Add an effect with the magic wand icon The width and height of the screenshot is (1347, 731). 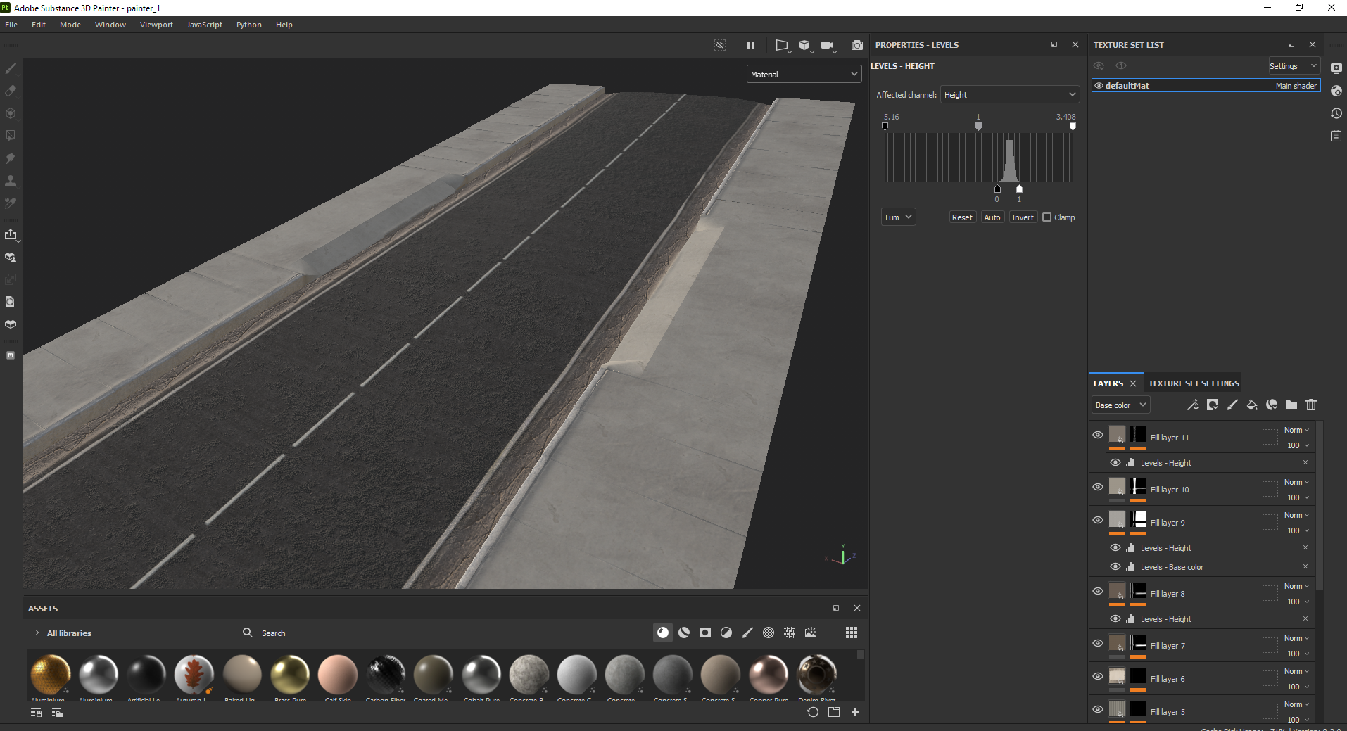coord(1192,405)
